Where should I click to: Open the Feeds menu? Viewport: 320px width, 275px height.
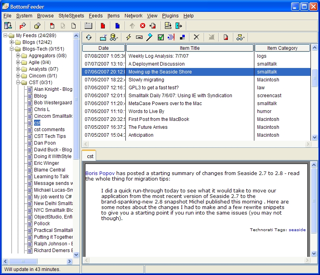pos(96,16)
